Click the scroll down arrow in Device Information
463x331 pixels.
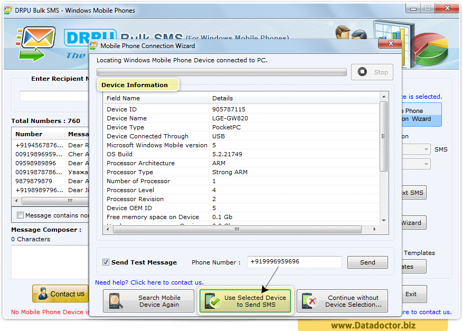click(x=384, y=221)
